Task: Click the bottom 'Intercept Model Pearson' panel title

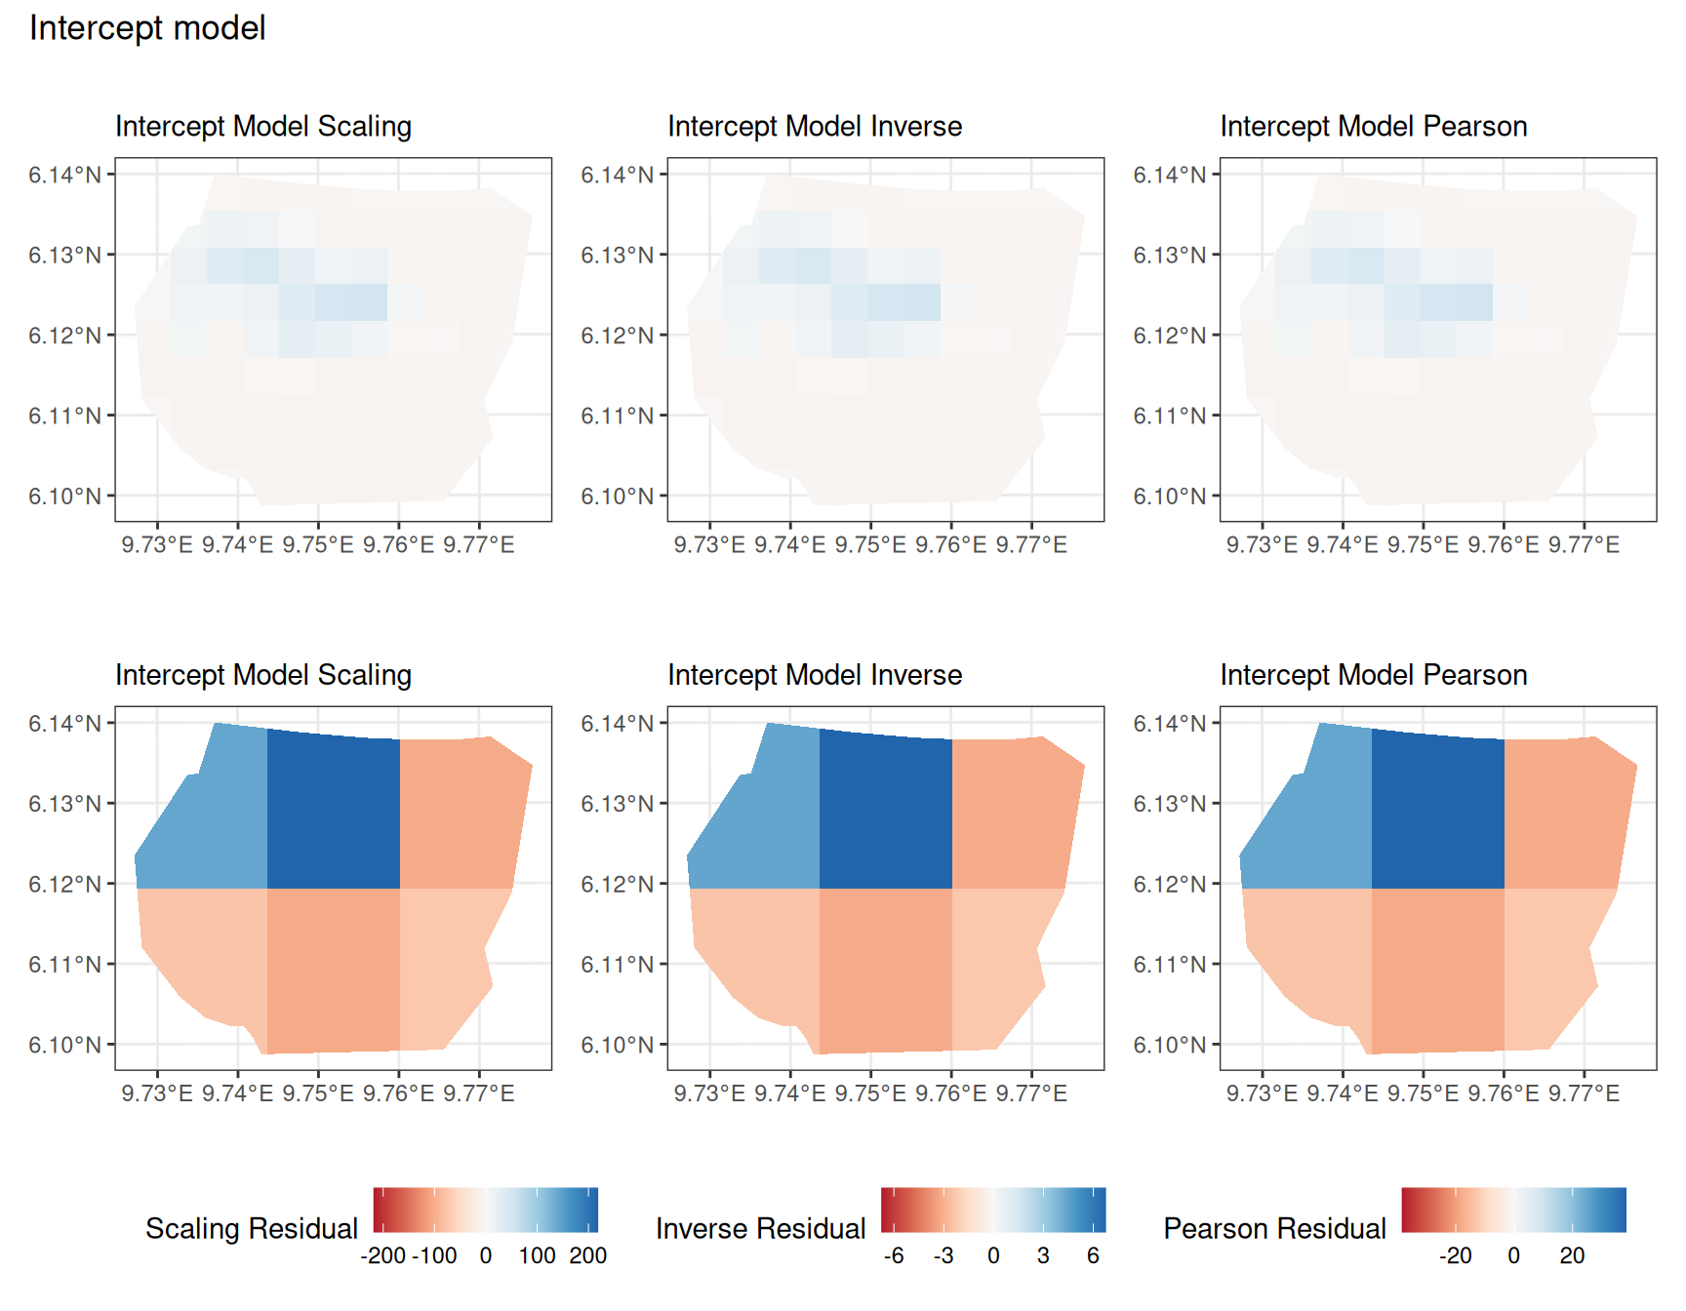Action: pyautogui.click(x=1374, y=674)
